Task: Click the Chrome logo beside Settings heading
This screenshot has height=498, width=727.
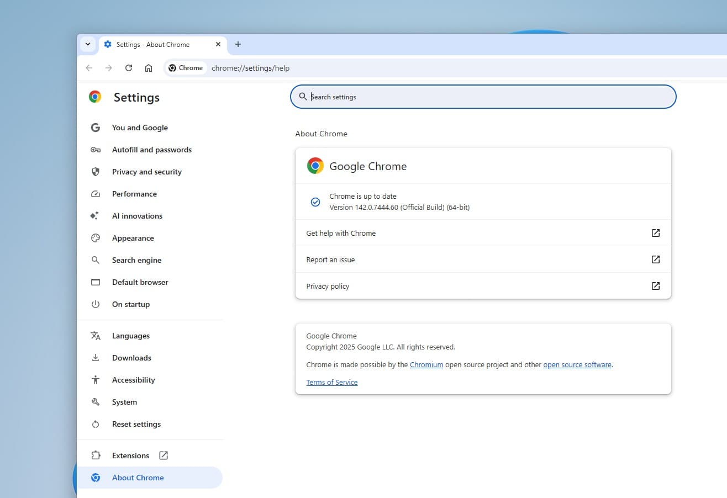Action: click(x=94, y=97)
